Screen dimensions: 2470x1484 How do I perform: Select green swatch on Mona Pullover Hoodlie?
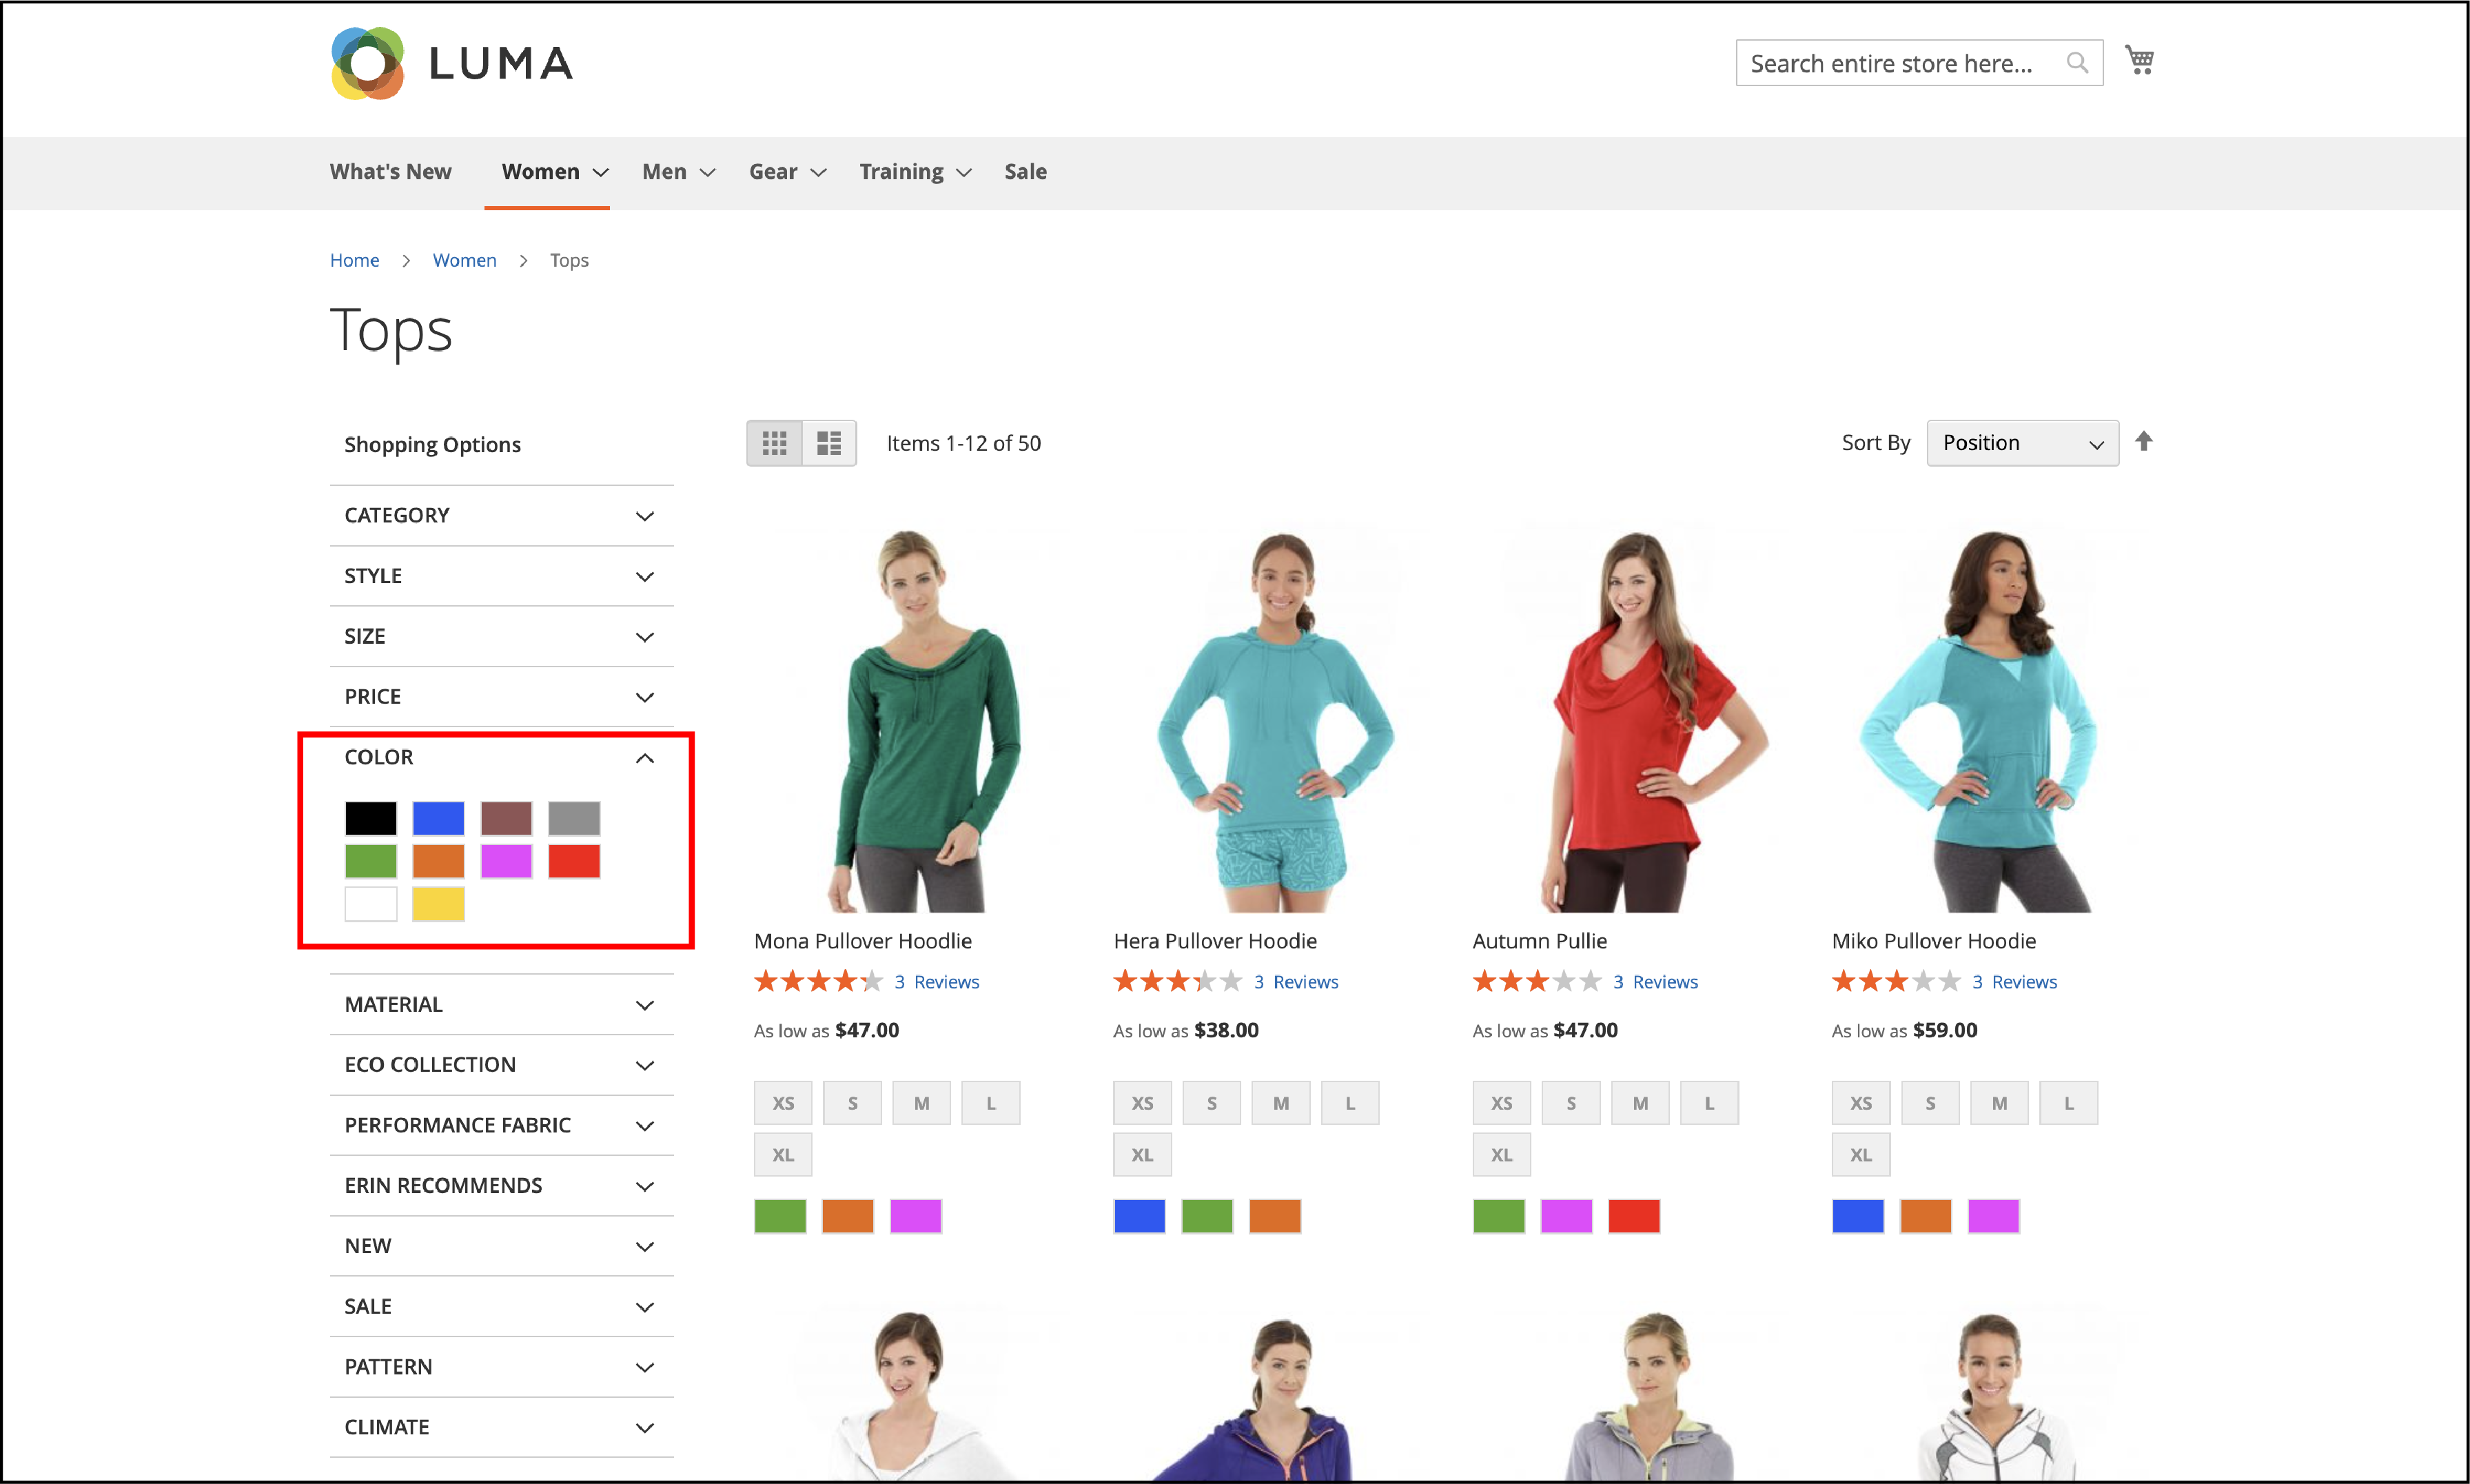[x=781, y=1216]
